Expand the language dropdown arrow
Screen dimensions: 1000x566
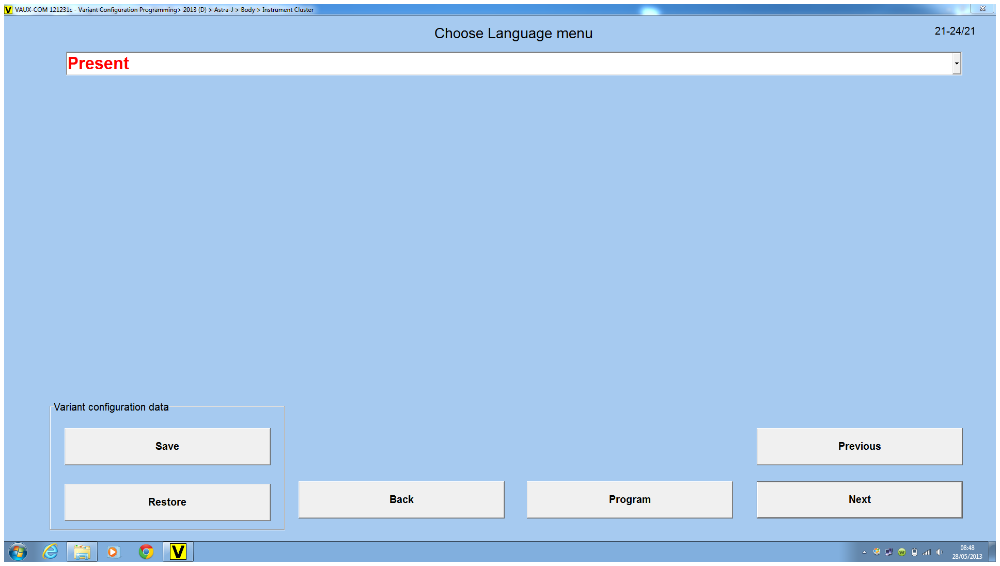tap(957, 64)
